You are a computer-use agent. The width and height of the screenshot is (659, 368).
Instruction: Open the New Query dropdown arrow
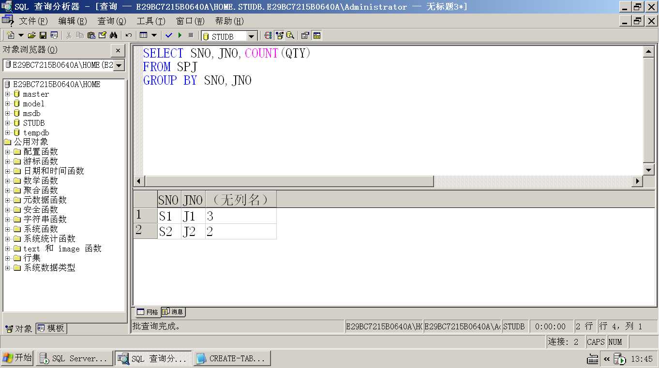coord(21,35)
